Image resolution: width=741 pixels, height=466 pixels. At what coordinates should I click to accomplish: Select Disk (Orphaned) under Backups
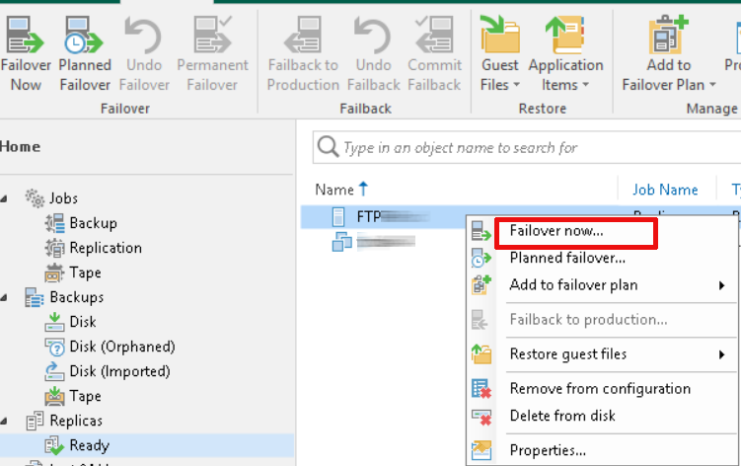[121, 347]
